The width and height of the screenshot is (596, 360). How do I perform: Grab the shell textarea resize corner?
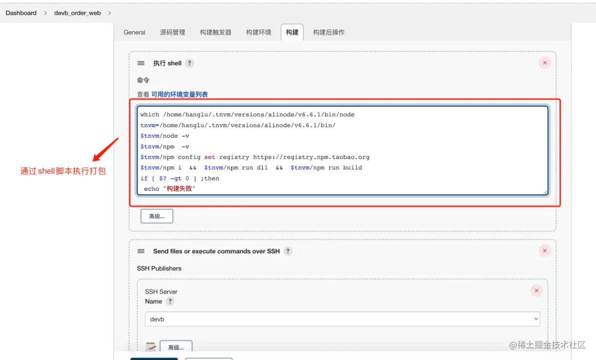coord(545,192)
